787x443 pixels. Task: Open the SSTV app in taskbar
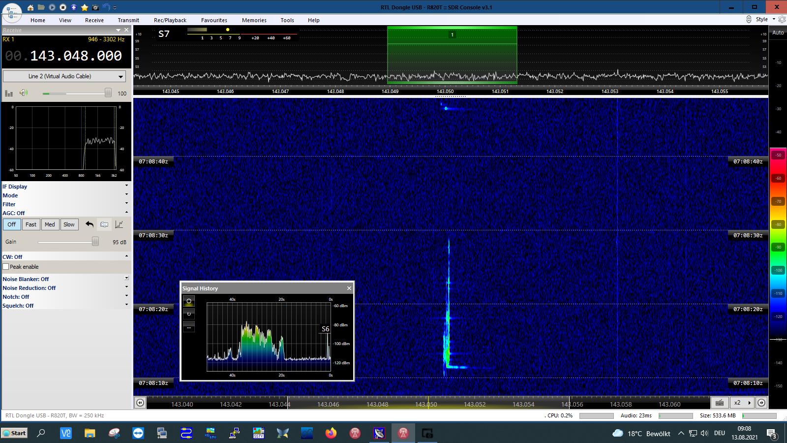pyautogui.click(x=259, y=433)
